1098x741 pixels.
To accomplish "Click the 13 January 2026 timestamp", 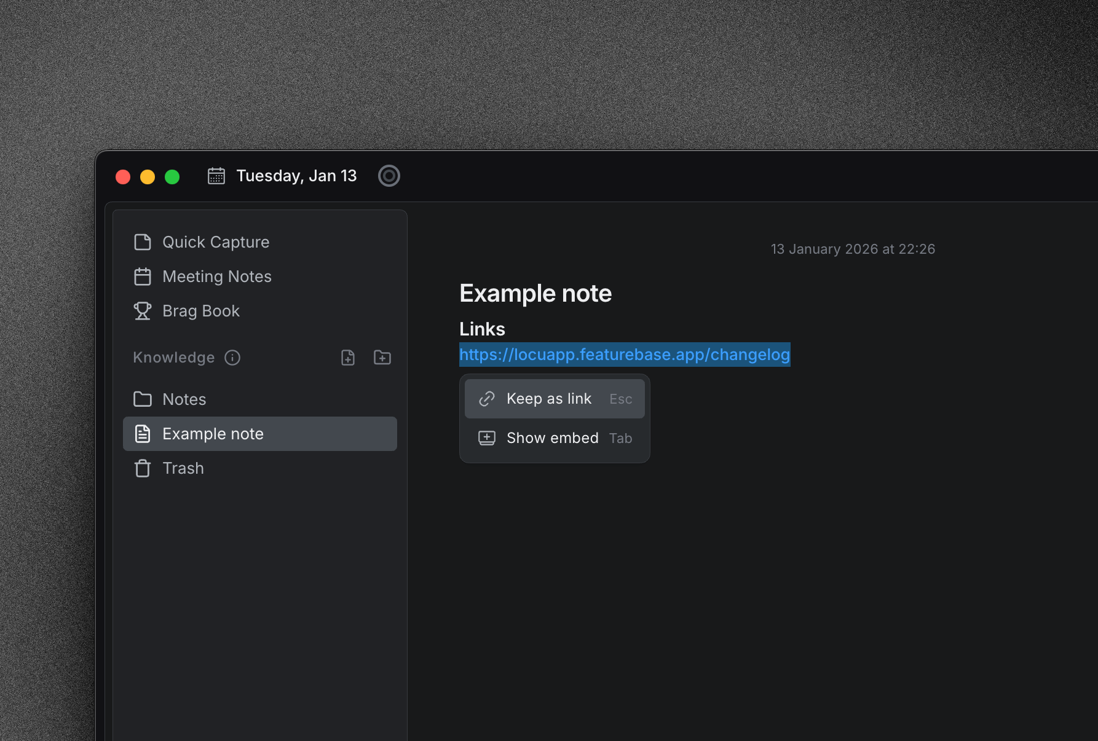I will pos(852,249).
